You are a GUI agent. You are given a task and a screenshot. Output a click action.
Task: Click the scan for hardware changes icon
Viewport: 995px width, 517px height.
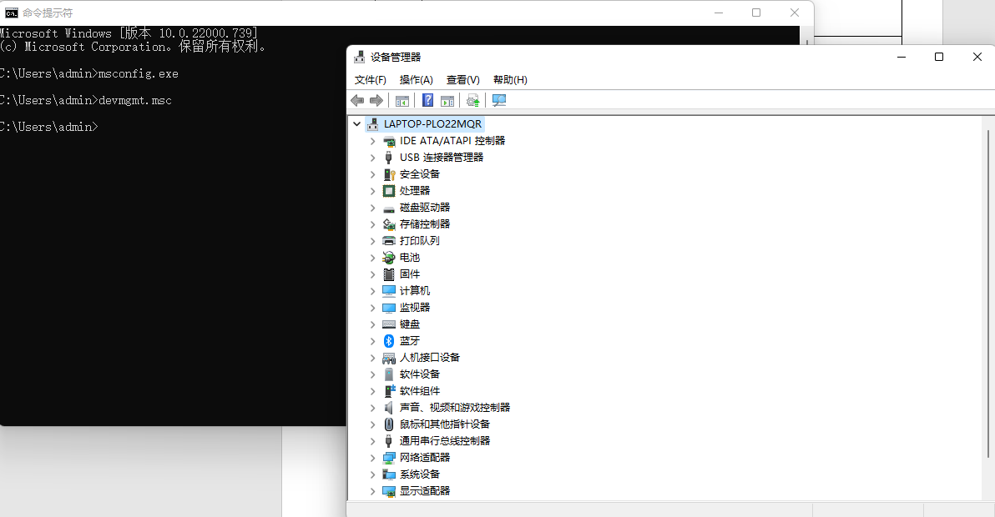499,100
